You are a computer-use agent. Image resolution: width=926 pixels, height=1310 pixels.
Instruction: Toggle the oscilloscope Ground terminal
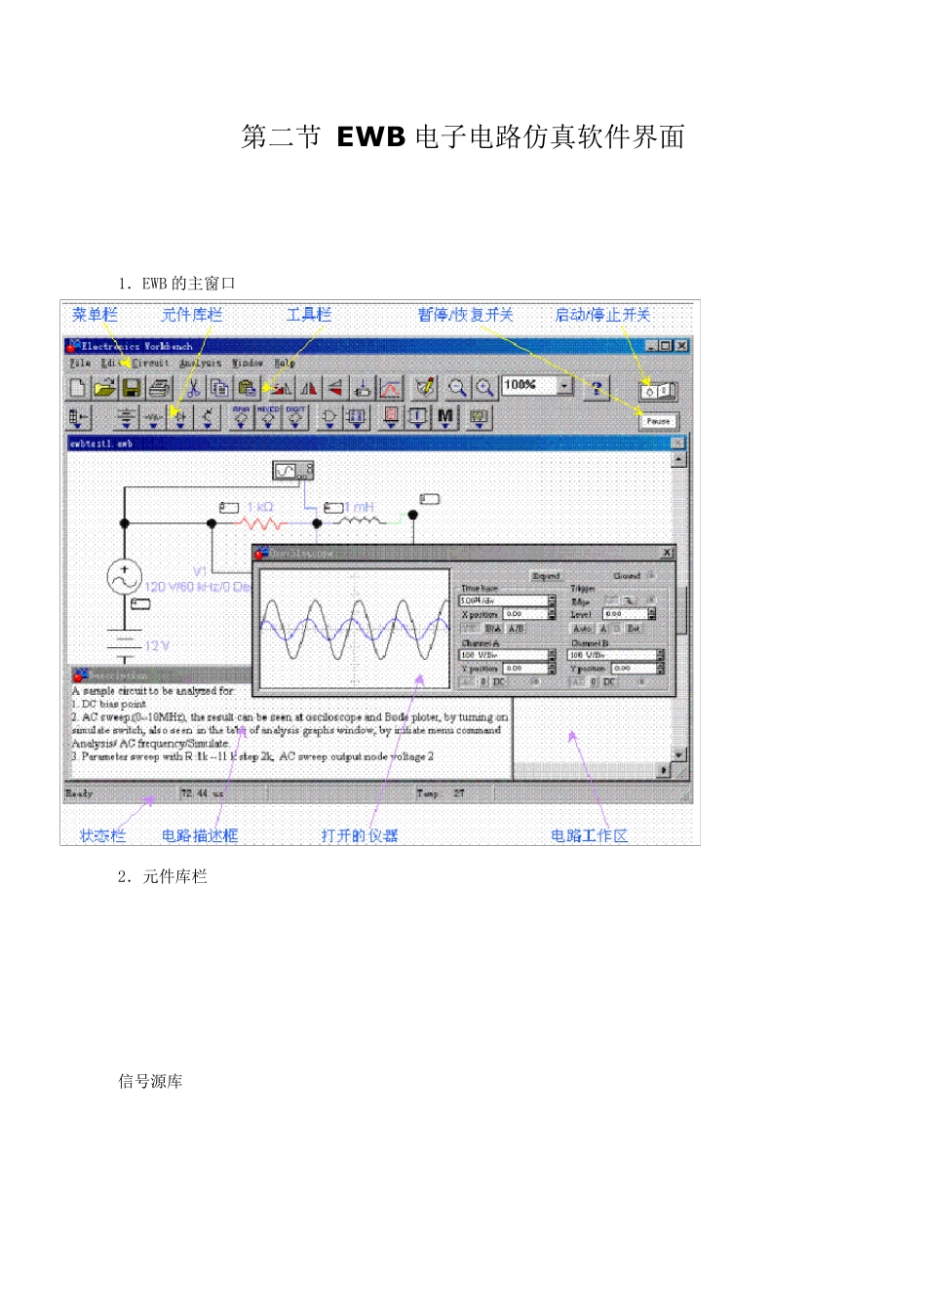(650, 575)
